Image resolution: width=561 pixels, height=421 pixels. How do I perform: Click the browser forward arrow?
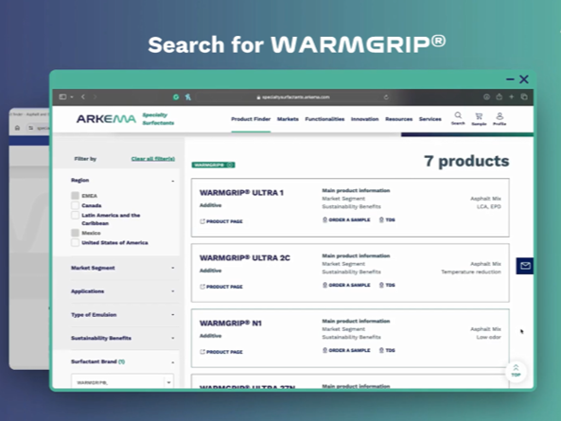pyautogui.click(x=95, y=96)
